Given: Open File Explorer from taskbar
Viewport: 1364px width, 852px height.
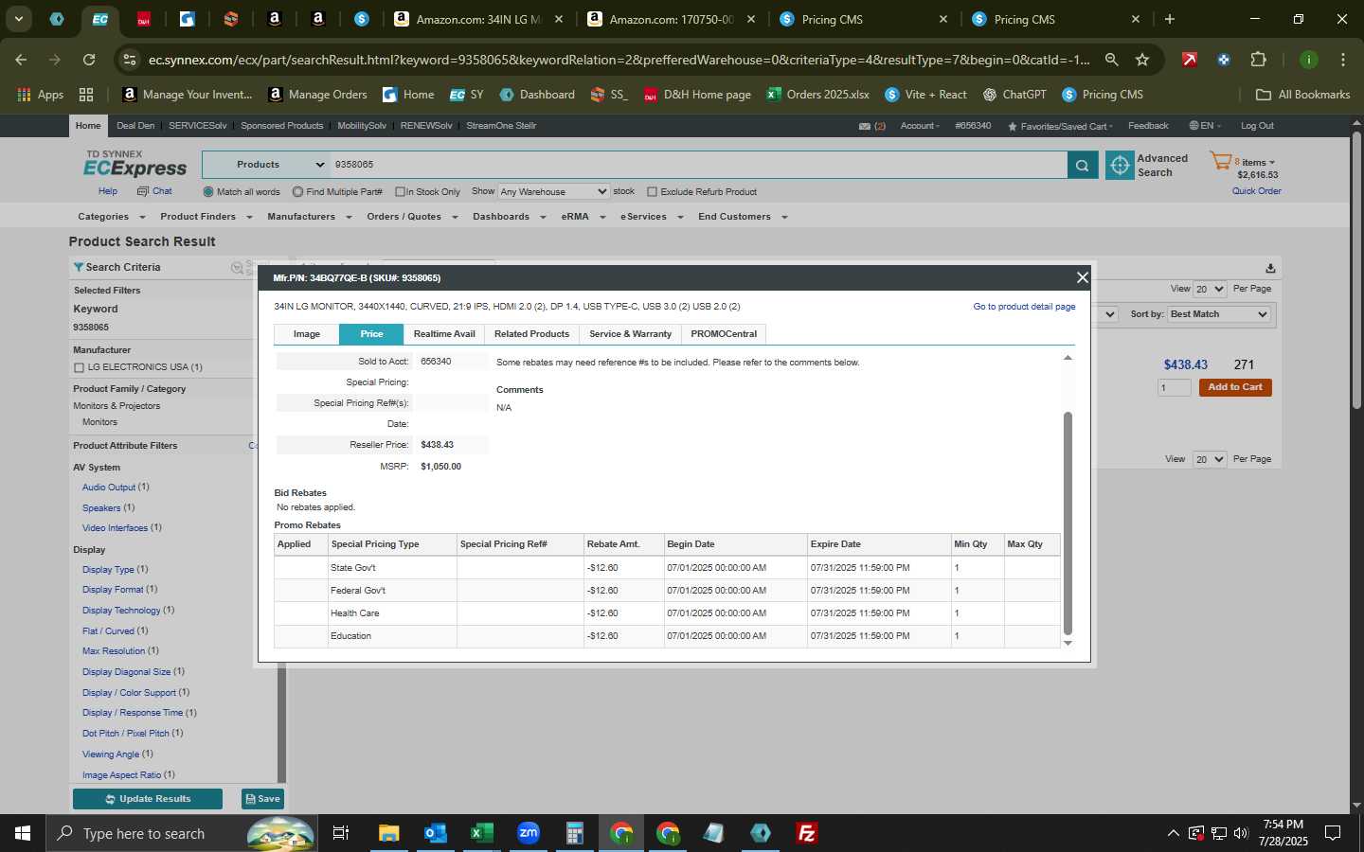Looking at the screenshot, I should [x=388, y=833].
